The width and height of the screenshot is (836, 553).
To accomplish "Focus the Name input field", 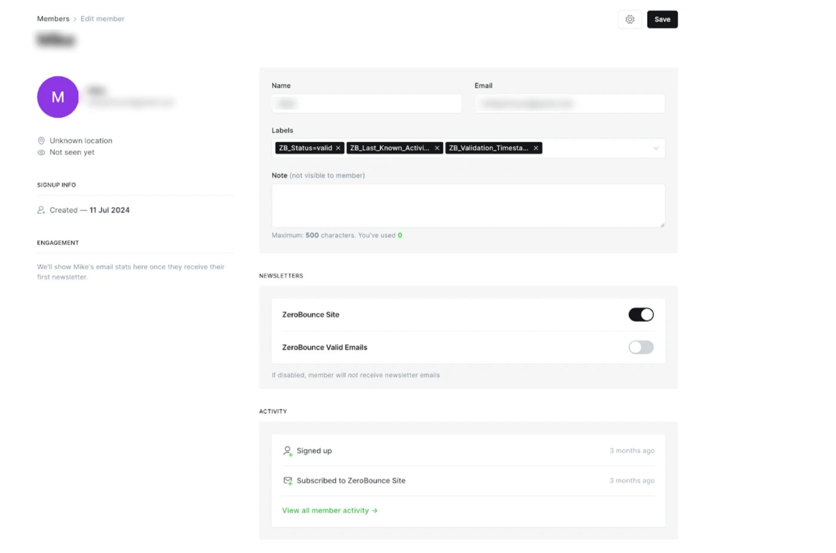I will pyautogui.click(x=366, y=104).
